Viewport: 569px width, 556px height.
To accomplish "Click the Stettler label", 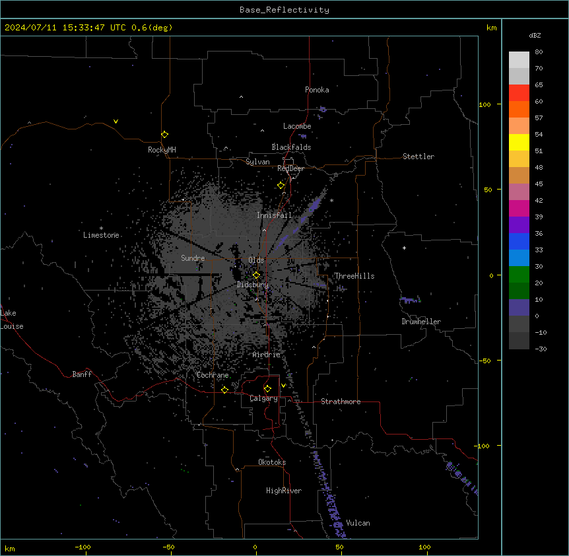I will 418,156.
